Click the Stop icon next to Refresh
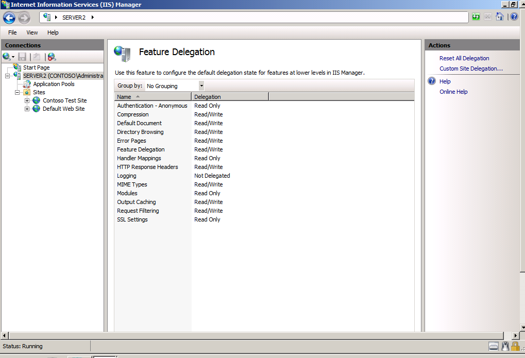This screenshot has width=525, height=358. click(488, 17)
